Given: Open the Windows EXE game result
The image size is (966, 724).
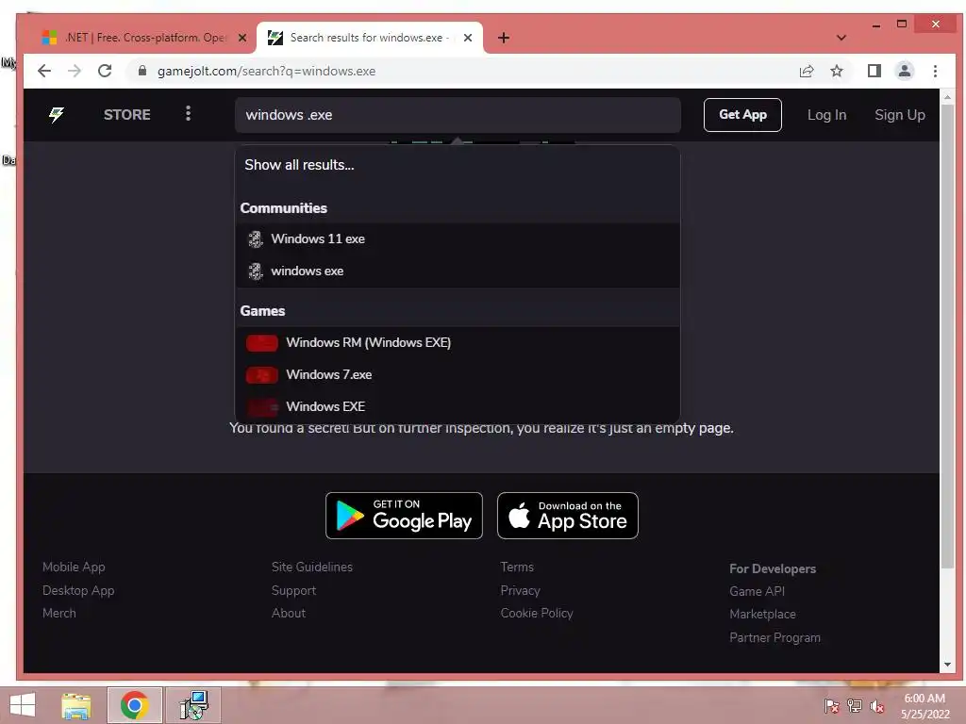Looking at the screenshot, I should 458,406.
